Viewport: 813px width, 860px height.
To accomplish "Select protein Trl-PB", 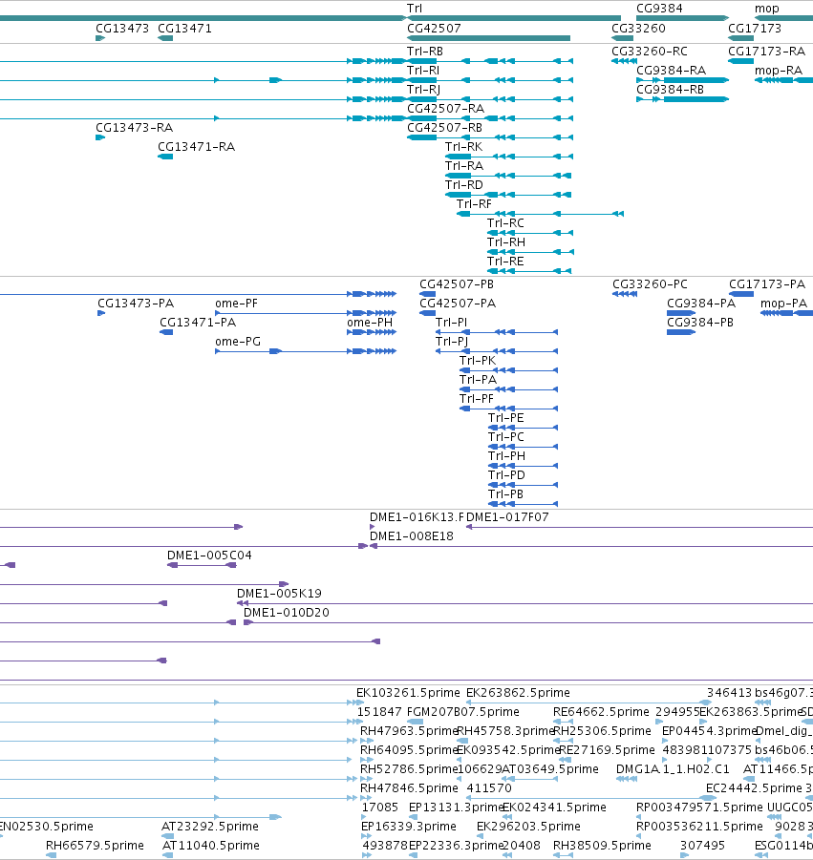I will (505, 494).
